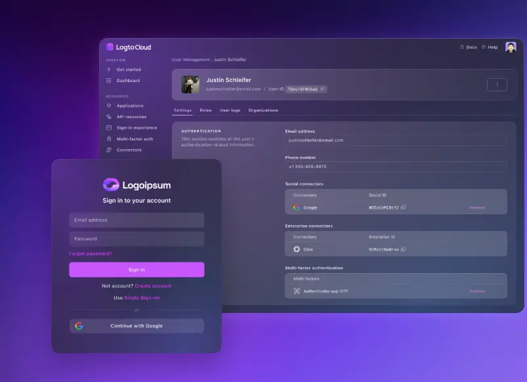The width and height of the screenshot is (527, 382).
Task: Copy the Okta Enterprise ID icon
Action: [404, 249]
